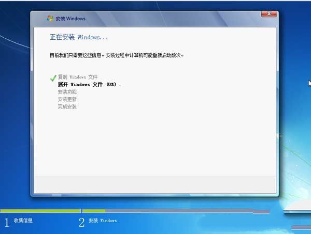
Task: Click the 收集信息 stage label
Action: [23, 221]
